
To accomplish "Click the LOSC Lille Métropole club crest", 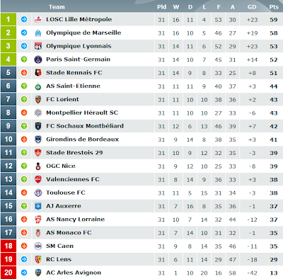I will pos(38,19).
